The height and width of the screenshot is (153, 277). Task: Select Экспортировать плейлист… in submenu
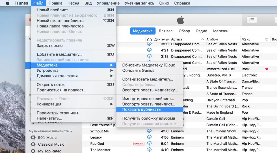[x=150, y=104]
